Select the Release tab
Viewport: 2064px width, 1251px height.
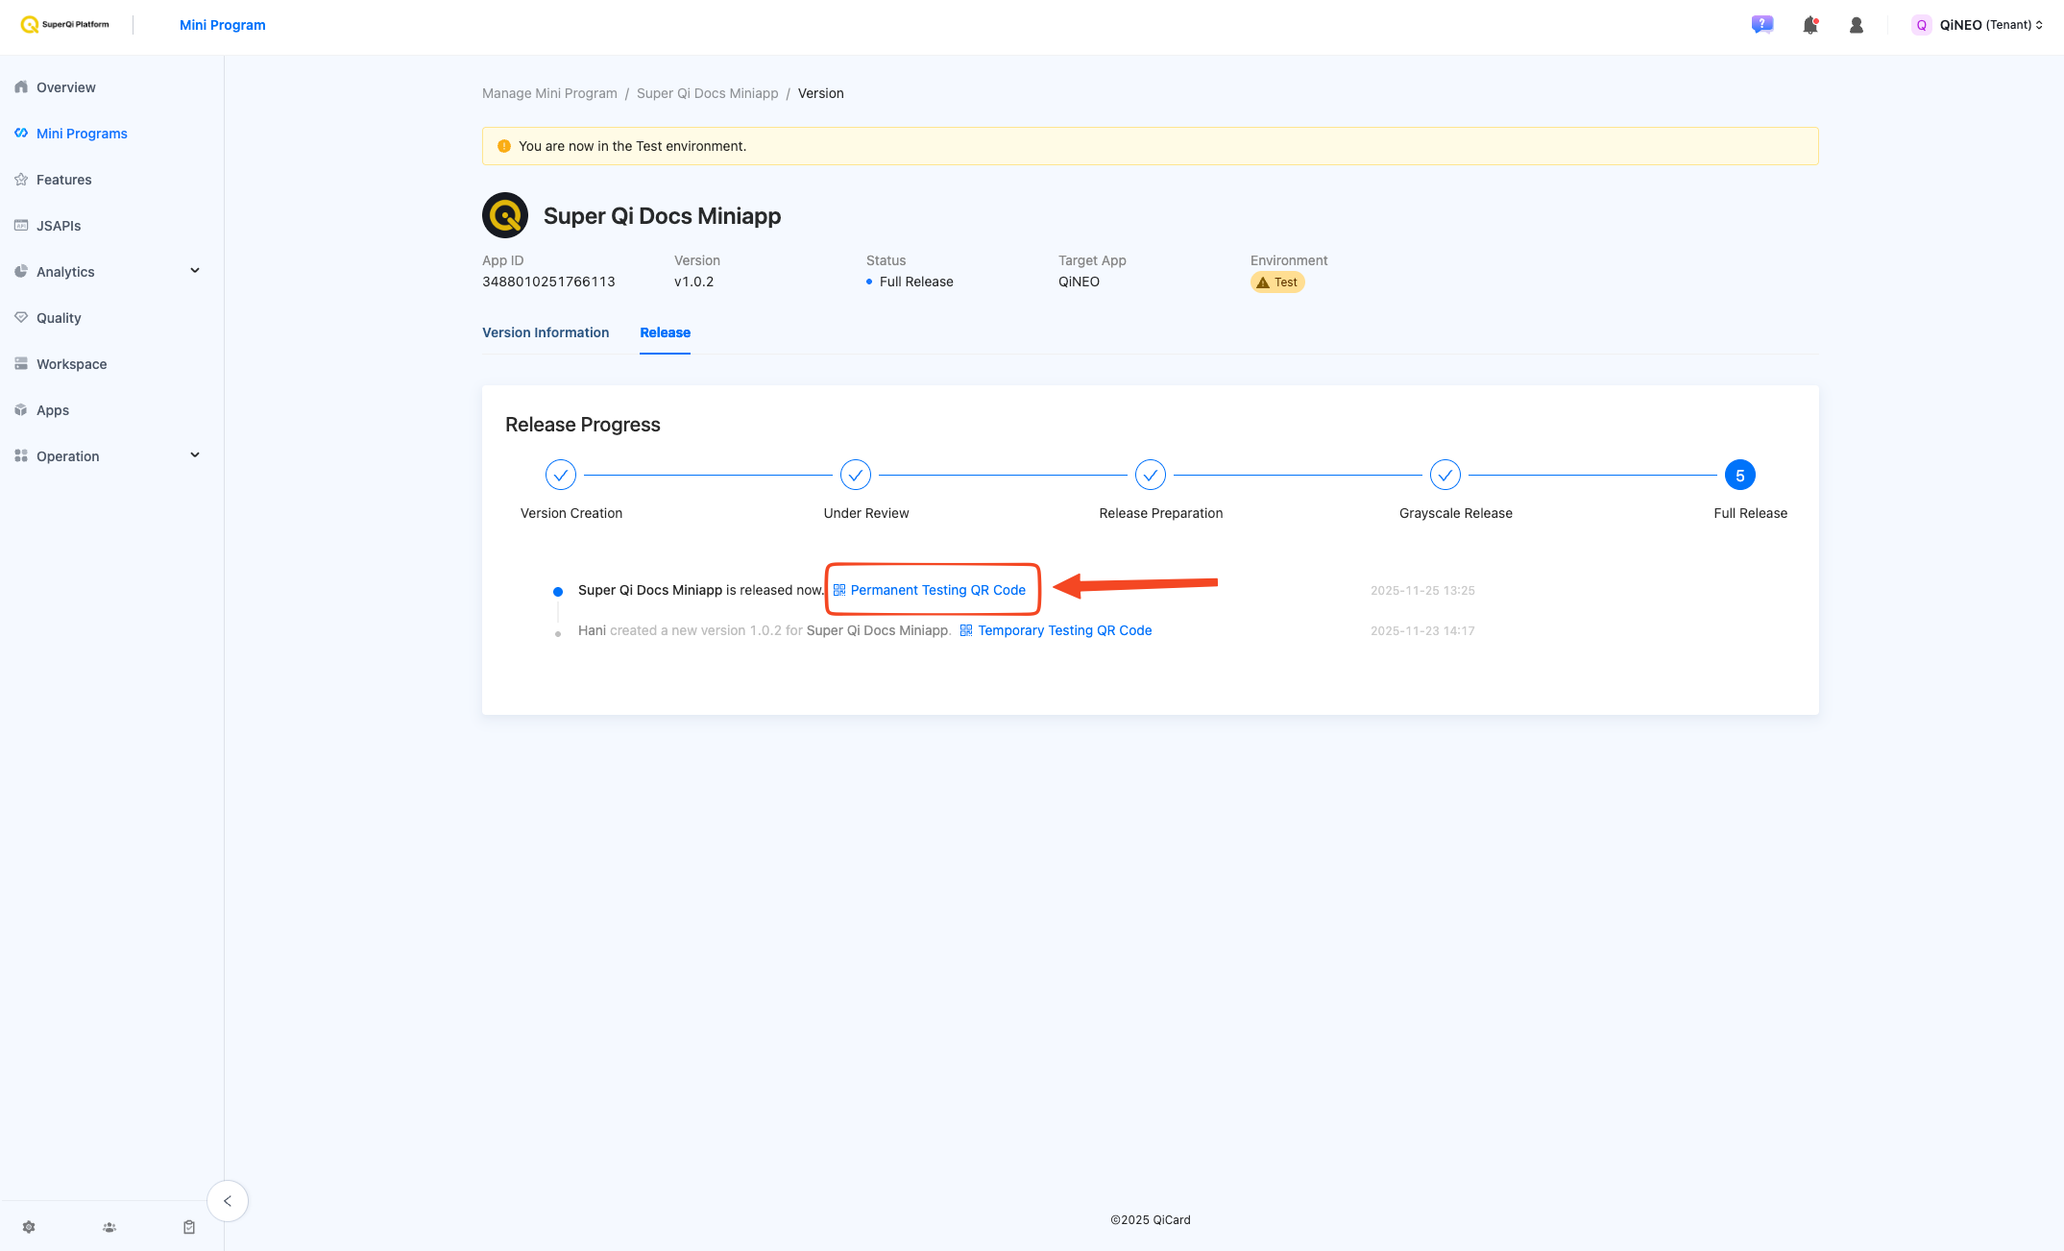[x=665, y=332]
